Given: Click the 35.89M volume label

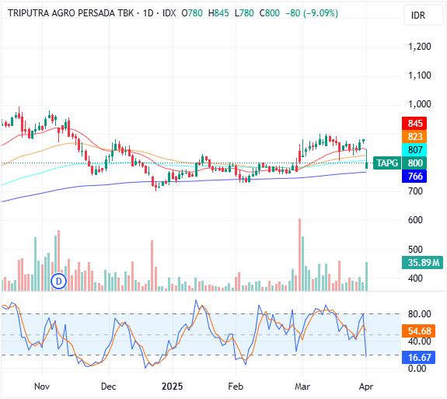Looking at the screenshot, I should (422, 262).
